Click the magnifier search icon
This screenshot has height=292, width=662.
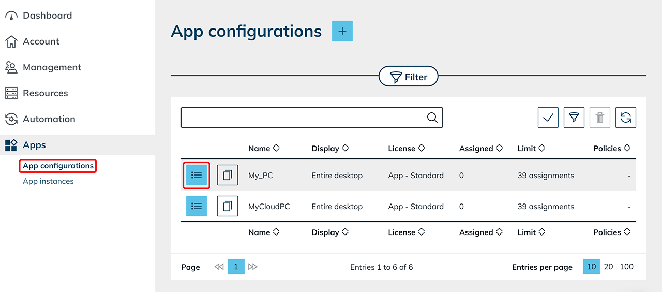(432, 118)
